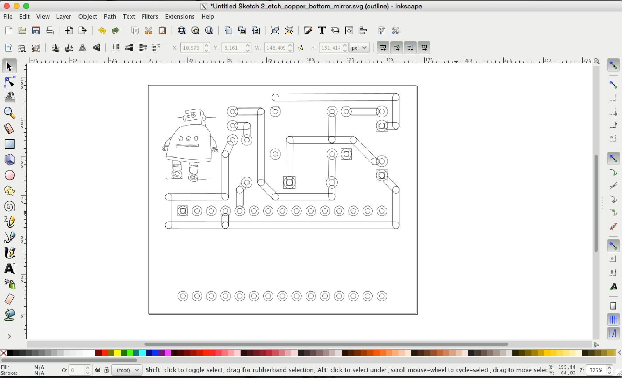This screenshot has height=378, width=622.
Task: Pick the red color swatch in palette
Action: click(x=104, y=353)
